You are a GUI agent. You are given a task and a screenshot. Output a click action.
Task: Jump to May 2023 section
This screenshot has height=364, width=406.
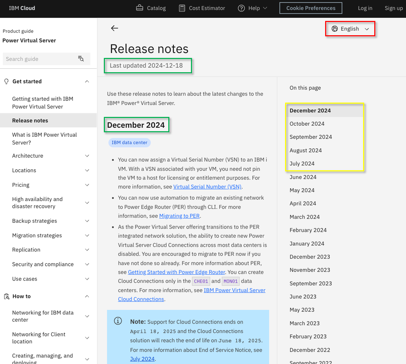pos(302,310)
